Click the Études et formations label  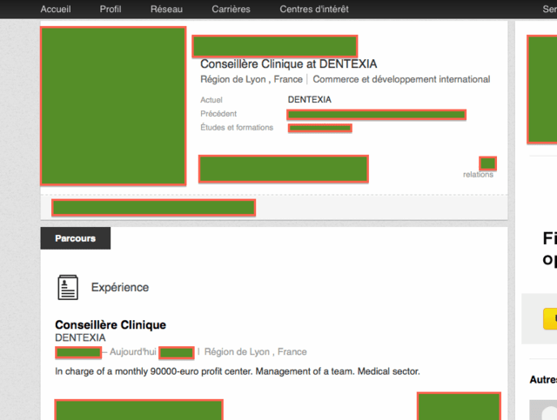click(236, 128)
